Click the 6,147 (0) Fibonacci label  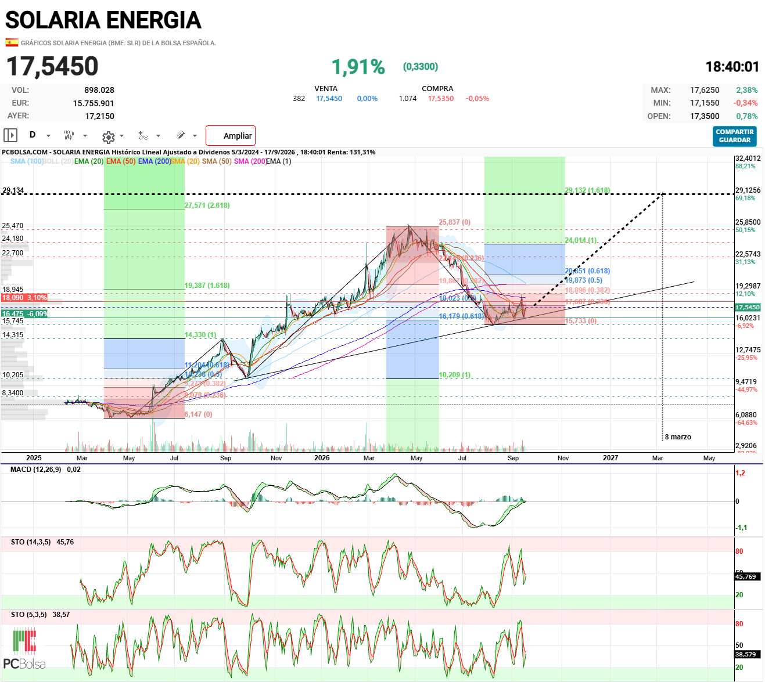pyautogui.click(x=199, y=414)
